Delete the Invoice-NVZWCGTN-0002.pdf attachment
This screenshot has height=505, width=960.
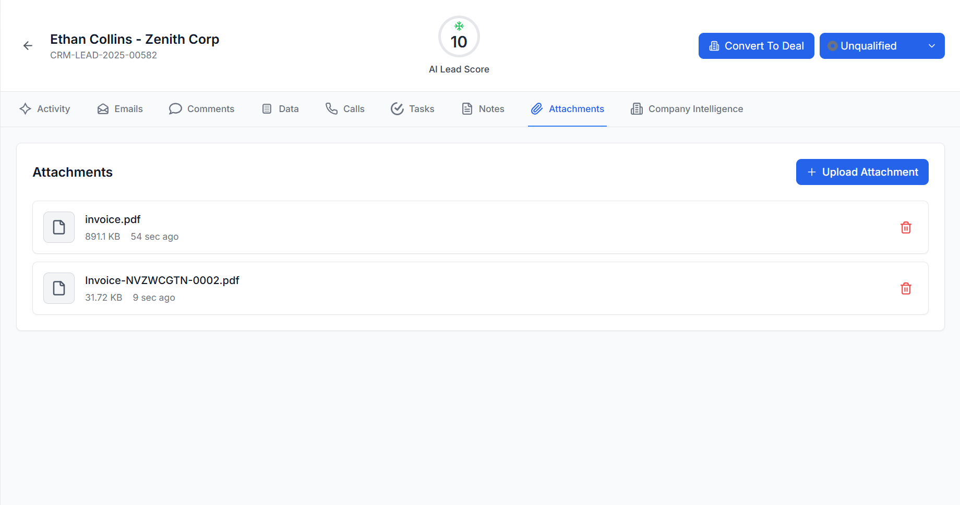coord(906,289)
